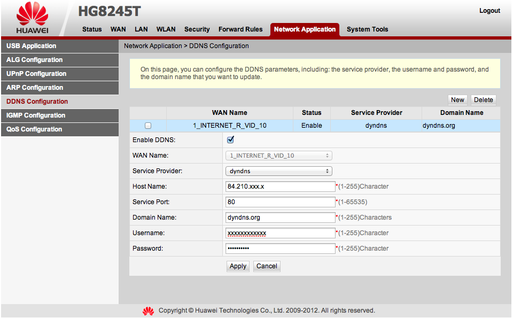
Task: Focus the Domain Name input field
Action: point(281,218)
